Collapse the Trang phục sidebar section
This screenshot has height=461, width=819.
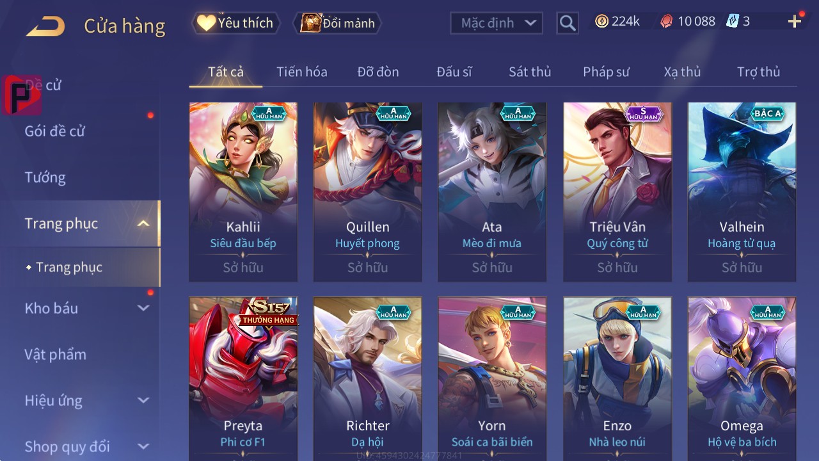(143, 223)
